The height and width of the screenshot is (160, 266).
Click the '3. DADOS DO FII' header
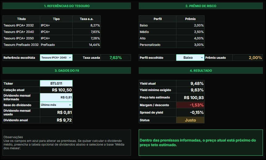coord(67,71)
